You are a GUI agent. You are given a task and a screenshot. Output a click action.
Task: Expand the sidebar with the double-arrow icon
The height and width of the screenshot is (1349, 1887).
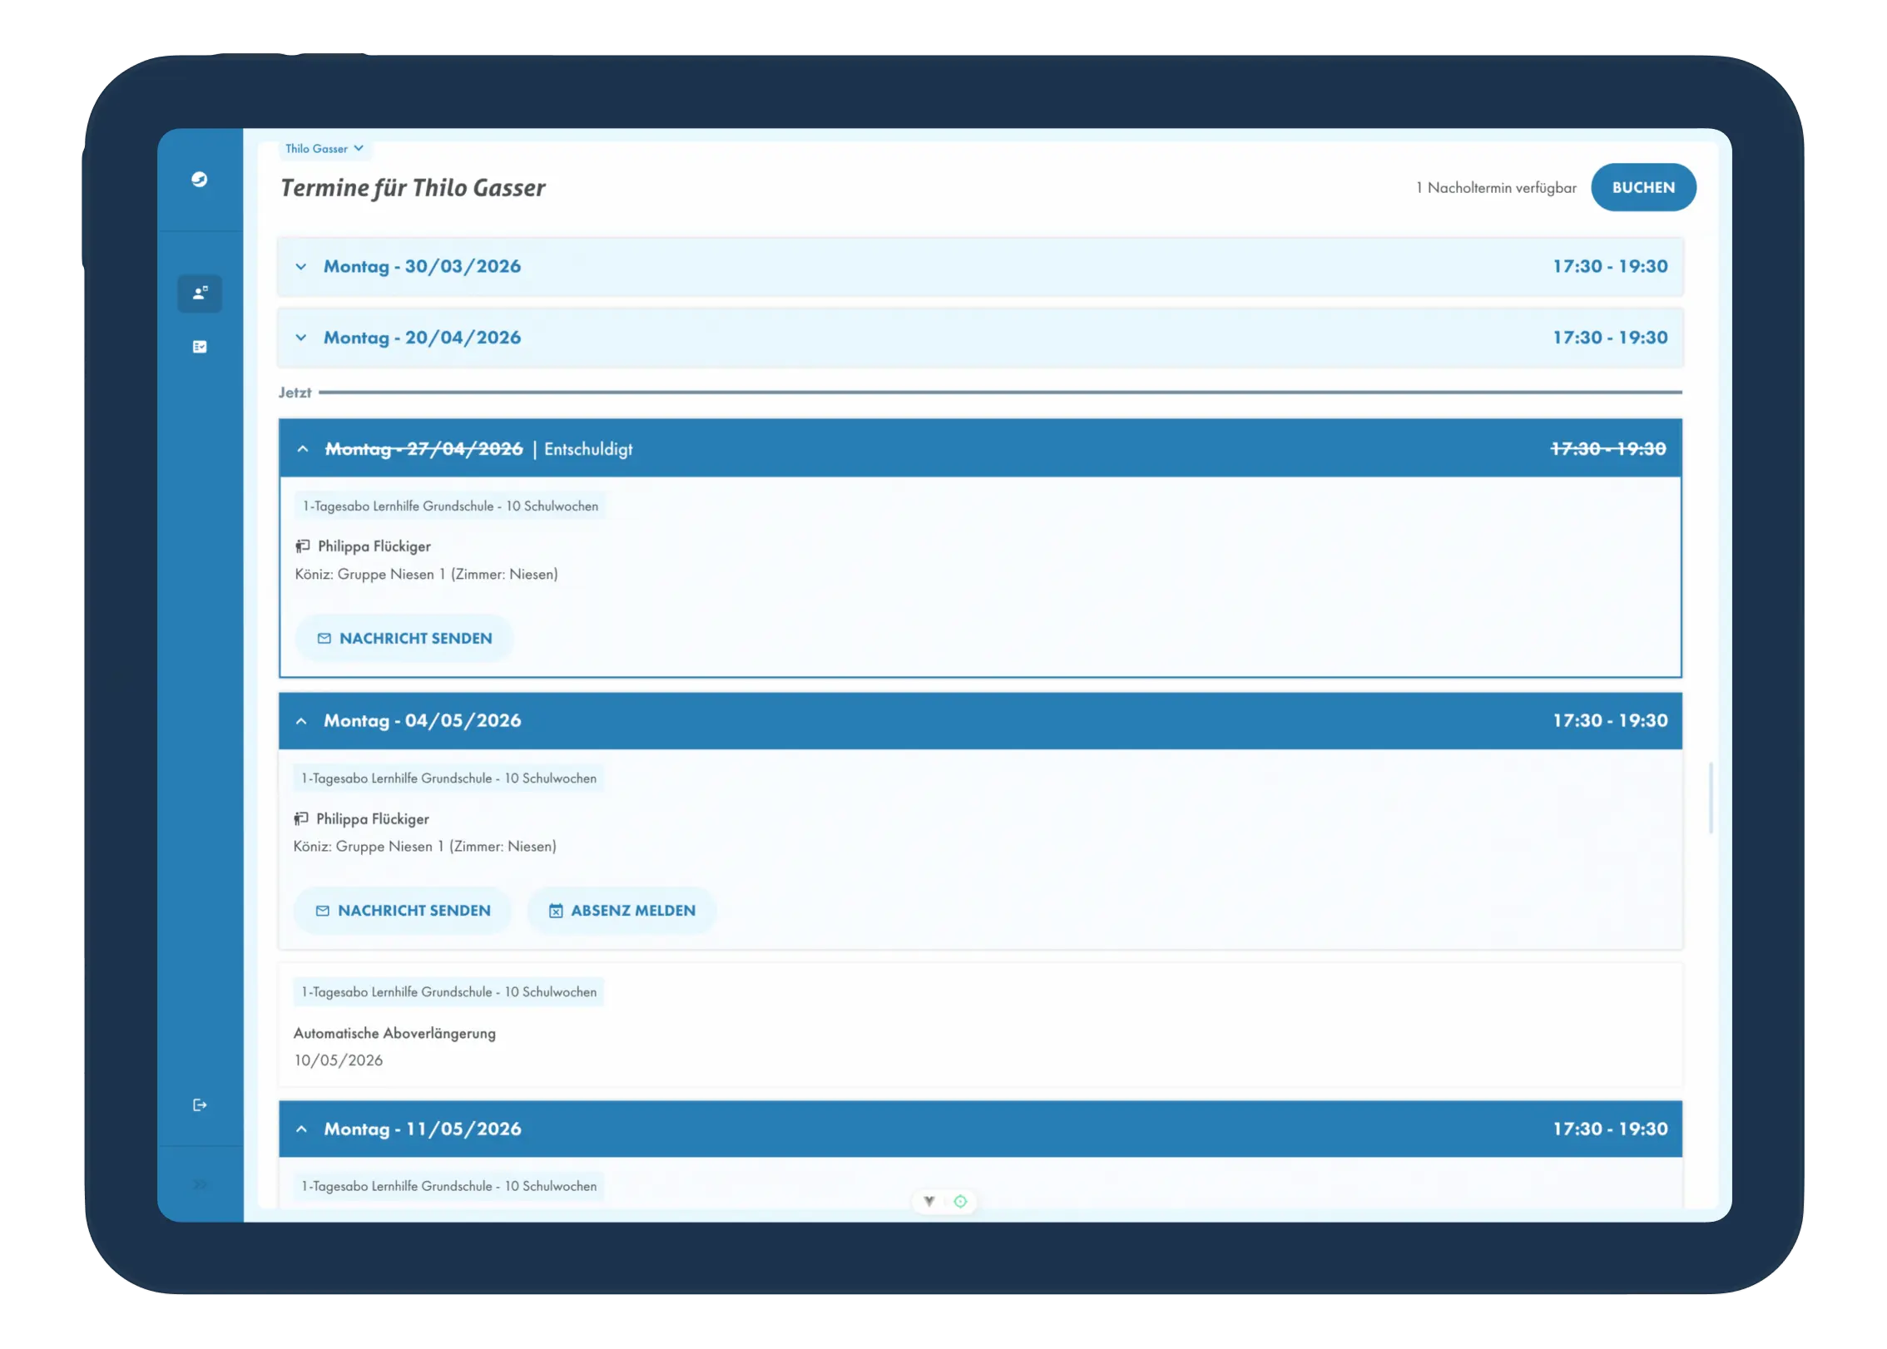[x=200, y=1184]
